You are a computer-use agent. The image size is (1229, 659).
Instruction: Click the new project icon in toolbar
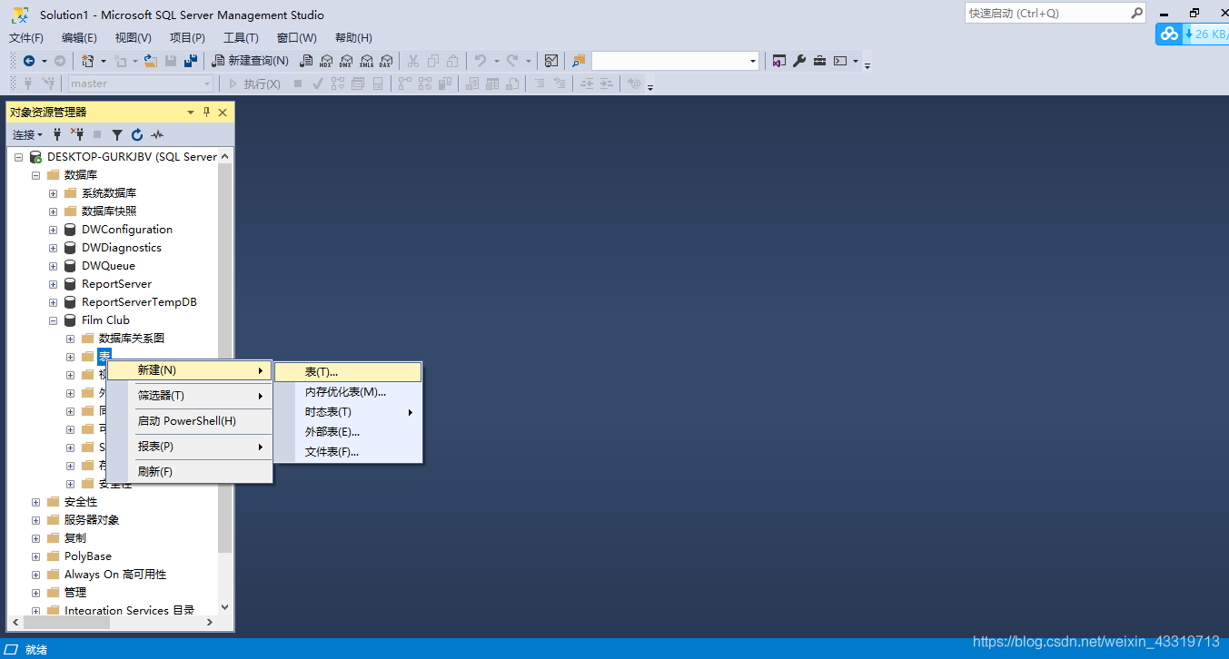[x=88, y=61]
